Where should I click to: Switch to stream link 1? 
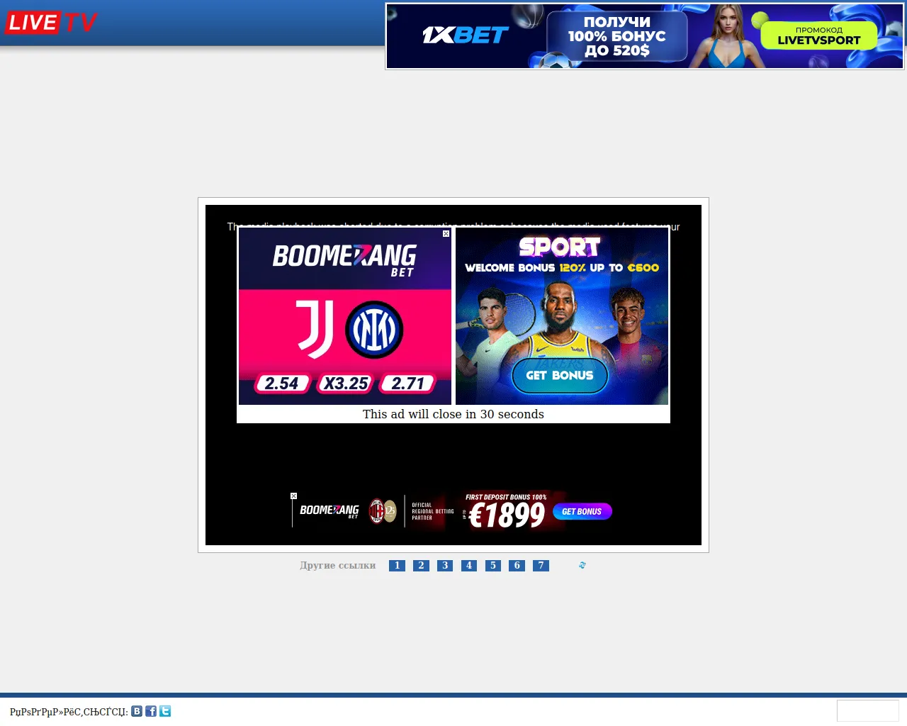[x=397, y=566]
